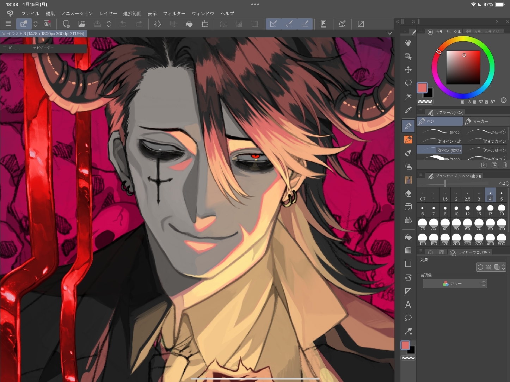Select brush size preset 20
Image resolution: width=510 pixels, height=382 pixels.
pos(501,210)
